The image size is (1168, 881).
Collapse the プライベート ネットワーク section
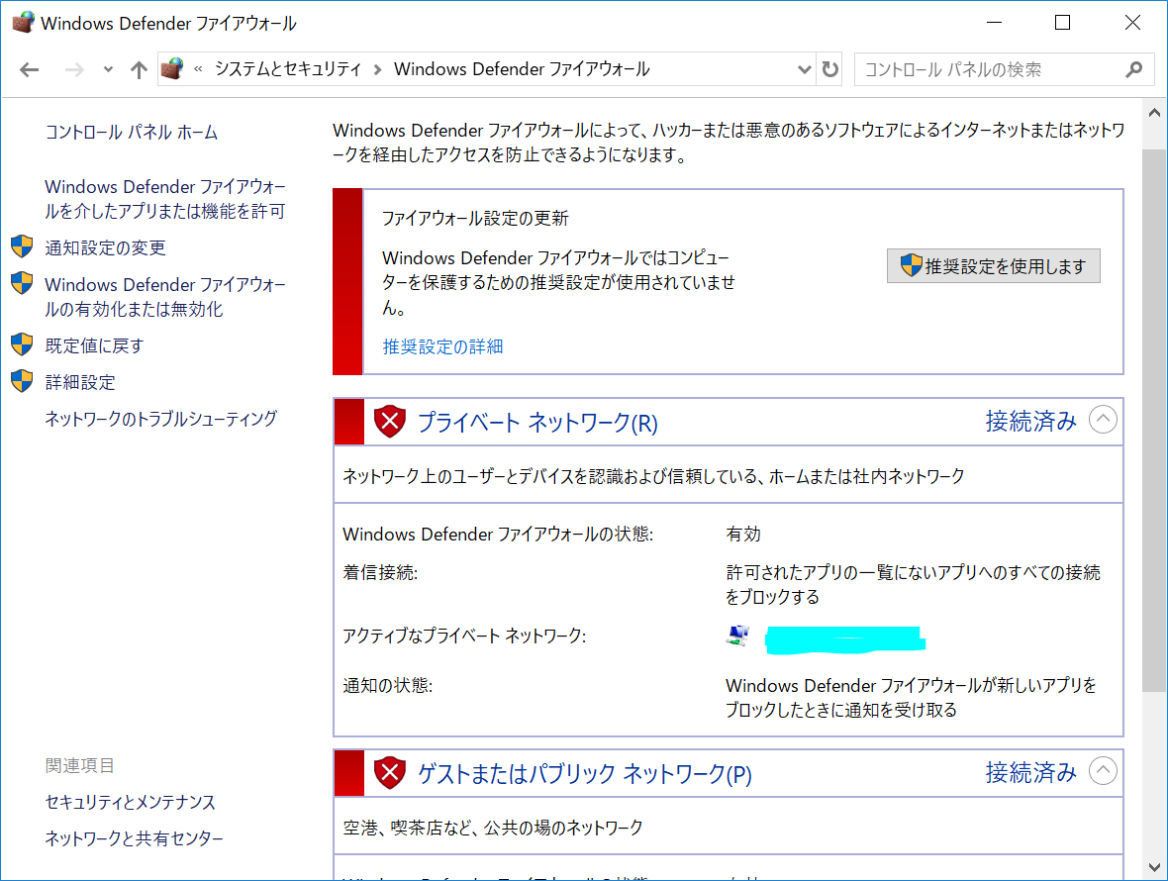pyautogui.click(x=1103, y=421)
